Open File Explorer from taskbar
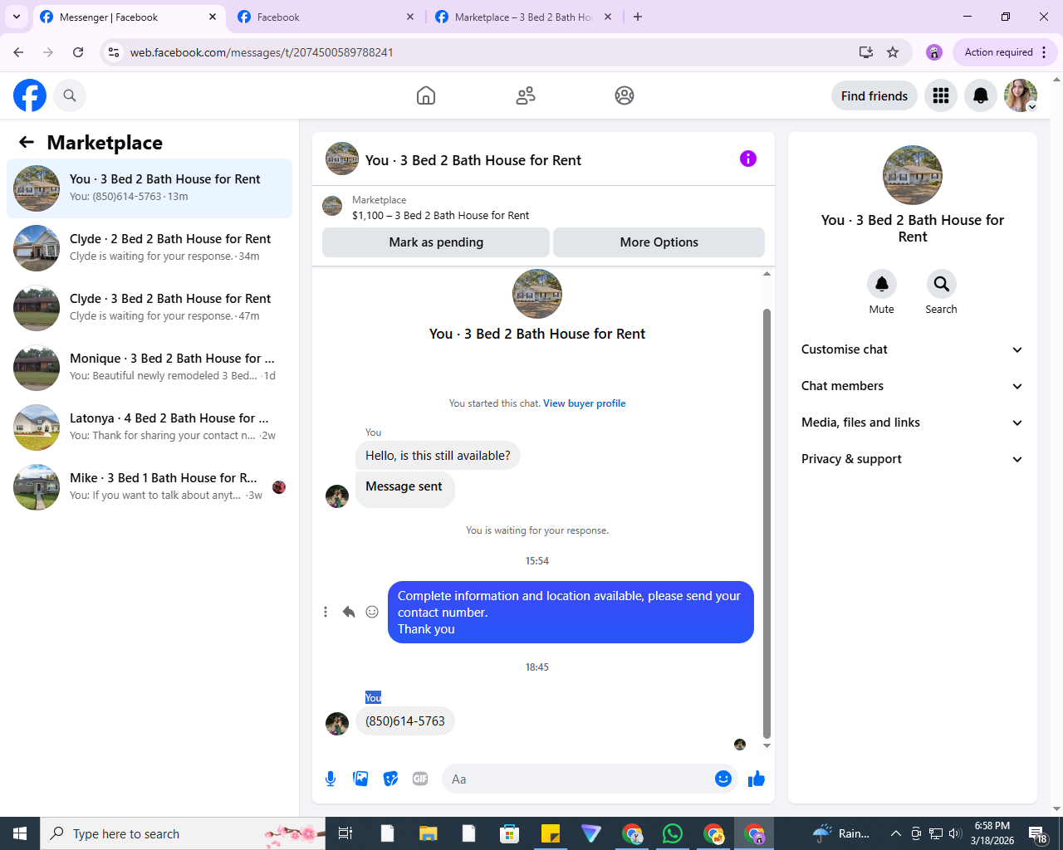 [x=428, y=833]
